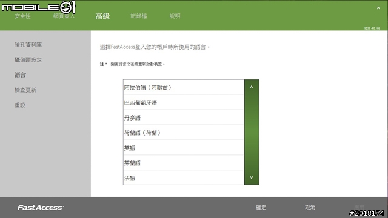Choose 芬蘭語 from the language list
Viewport: 388px width, 218px height.
pyautogui.click(x=184, y=163)
